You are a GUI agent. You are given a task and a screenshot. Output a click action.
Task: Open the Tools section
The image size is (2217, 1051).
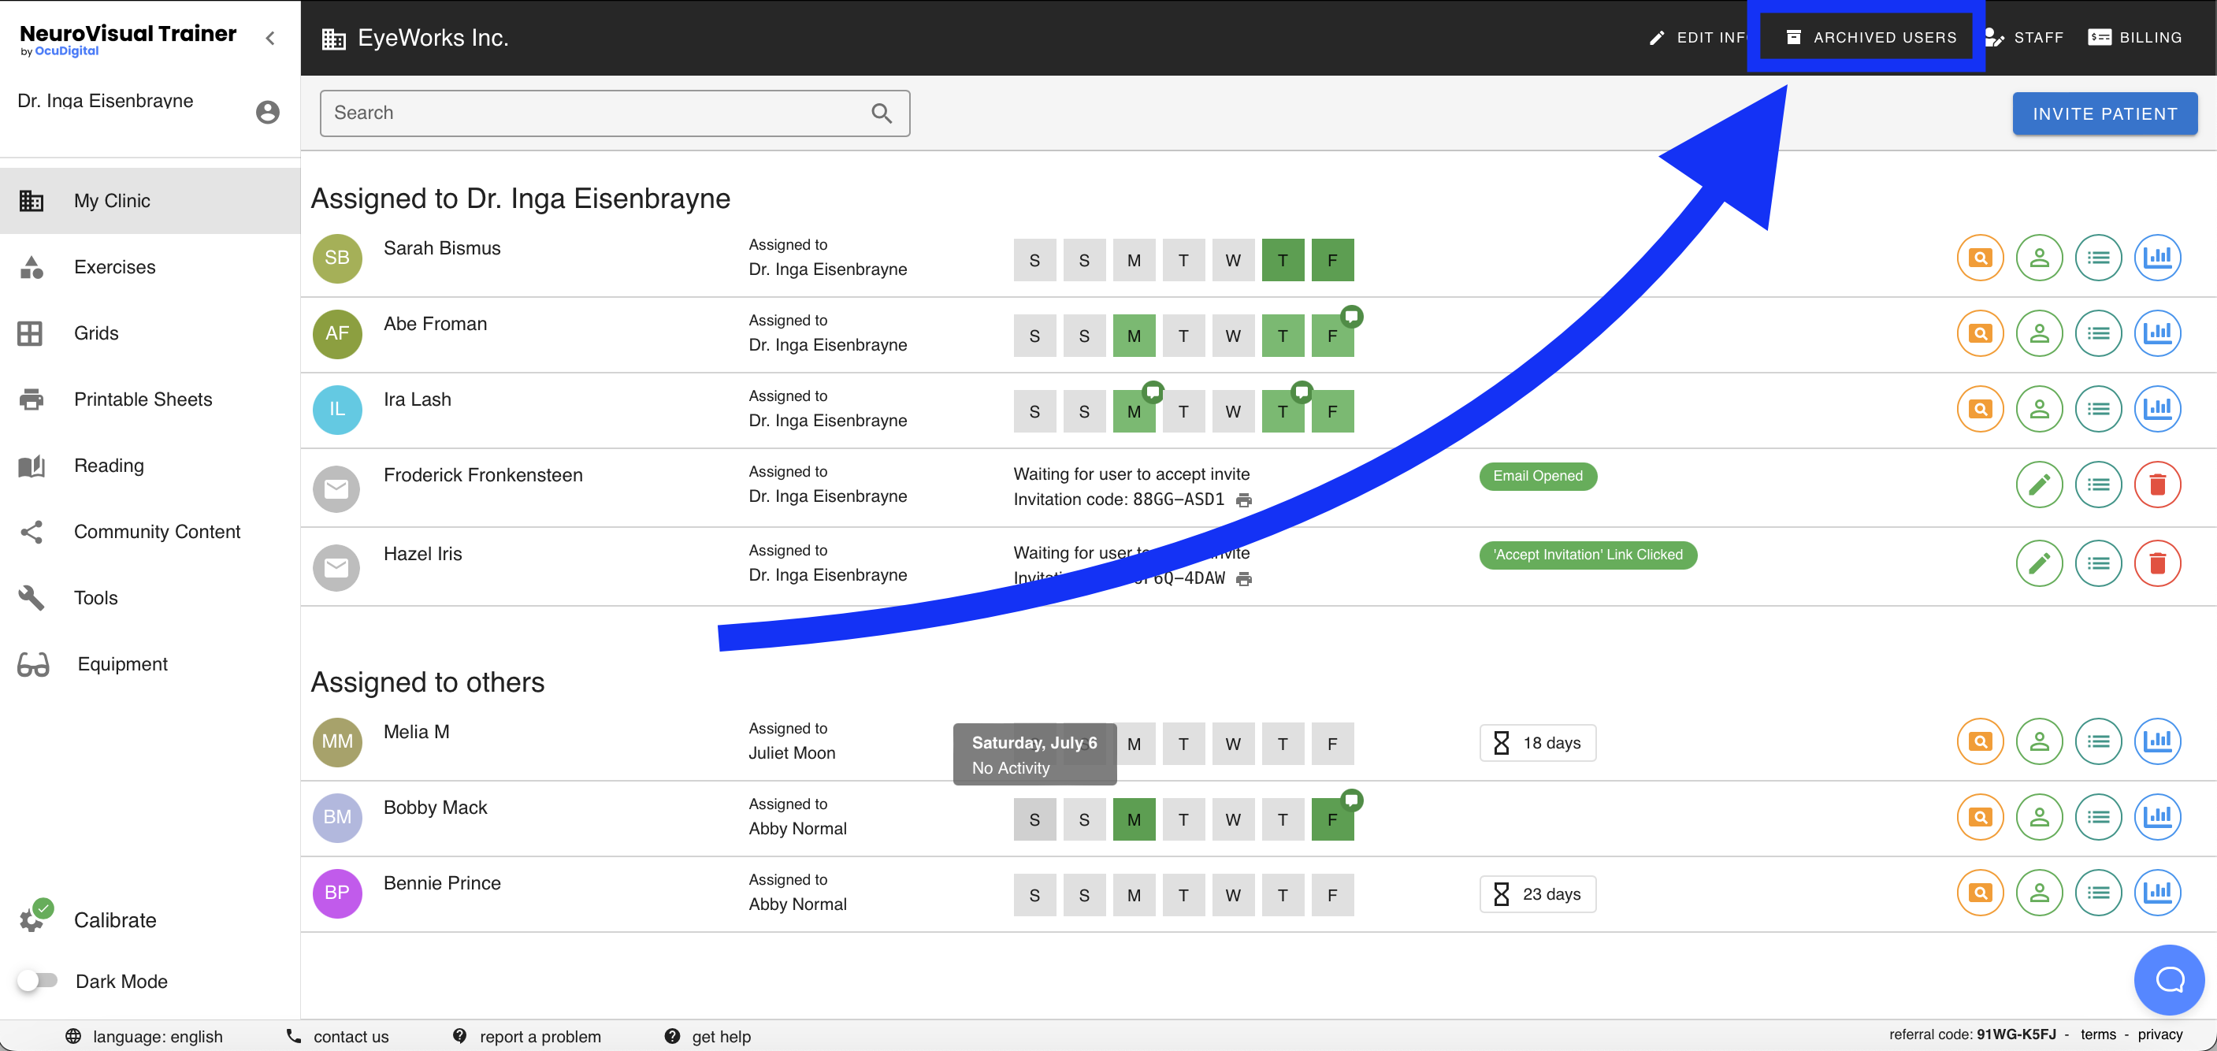(x=150, y=598)
